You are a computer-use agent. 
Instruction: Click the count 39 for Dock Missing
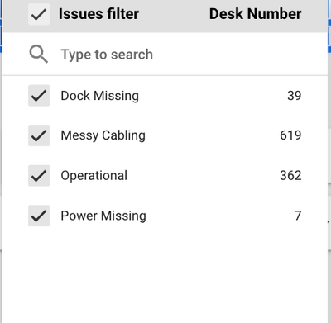point(295,96)
